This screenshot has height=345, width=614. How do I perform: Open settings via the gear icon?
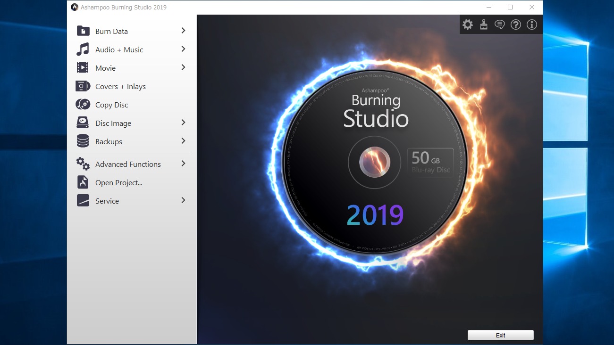point(468,25)
